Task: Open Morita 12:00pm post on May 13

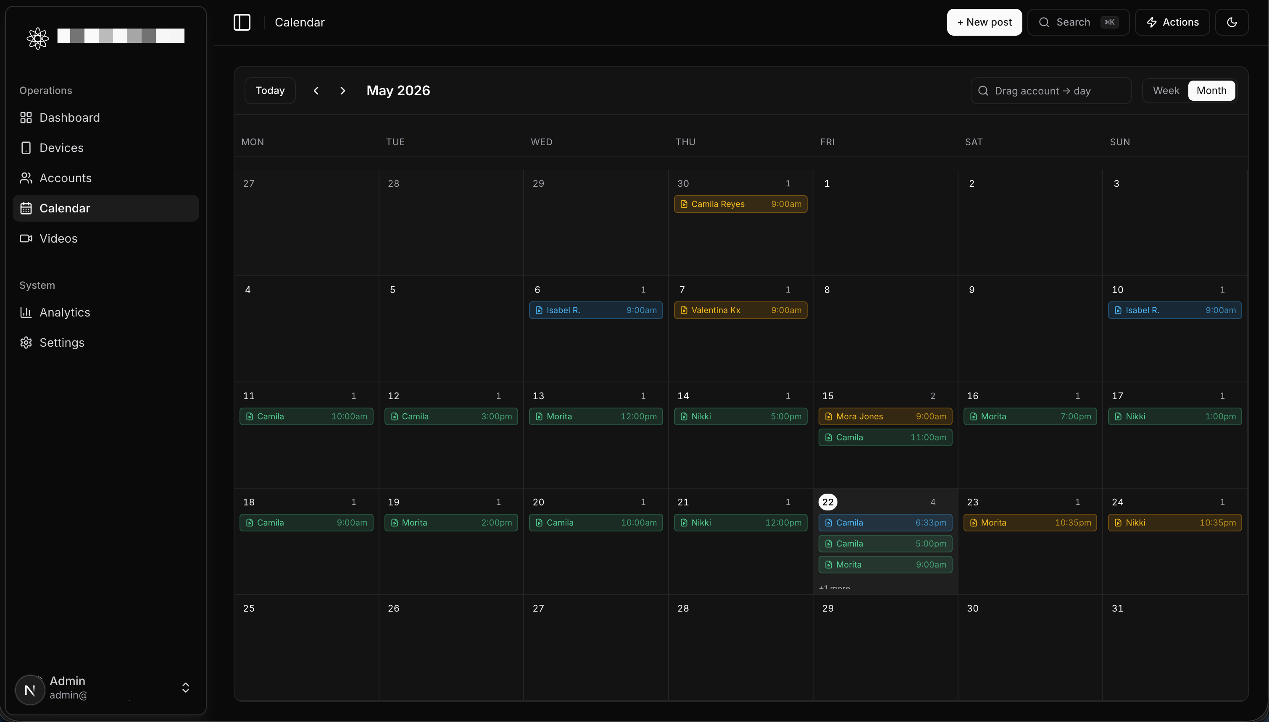Action: click(x=595, y=416)
